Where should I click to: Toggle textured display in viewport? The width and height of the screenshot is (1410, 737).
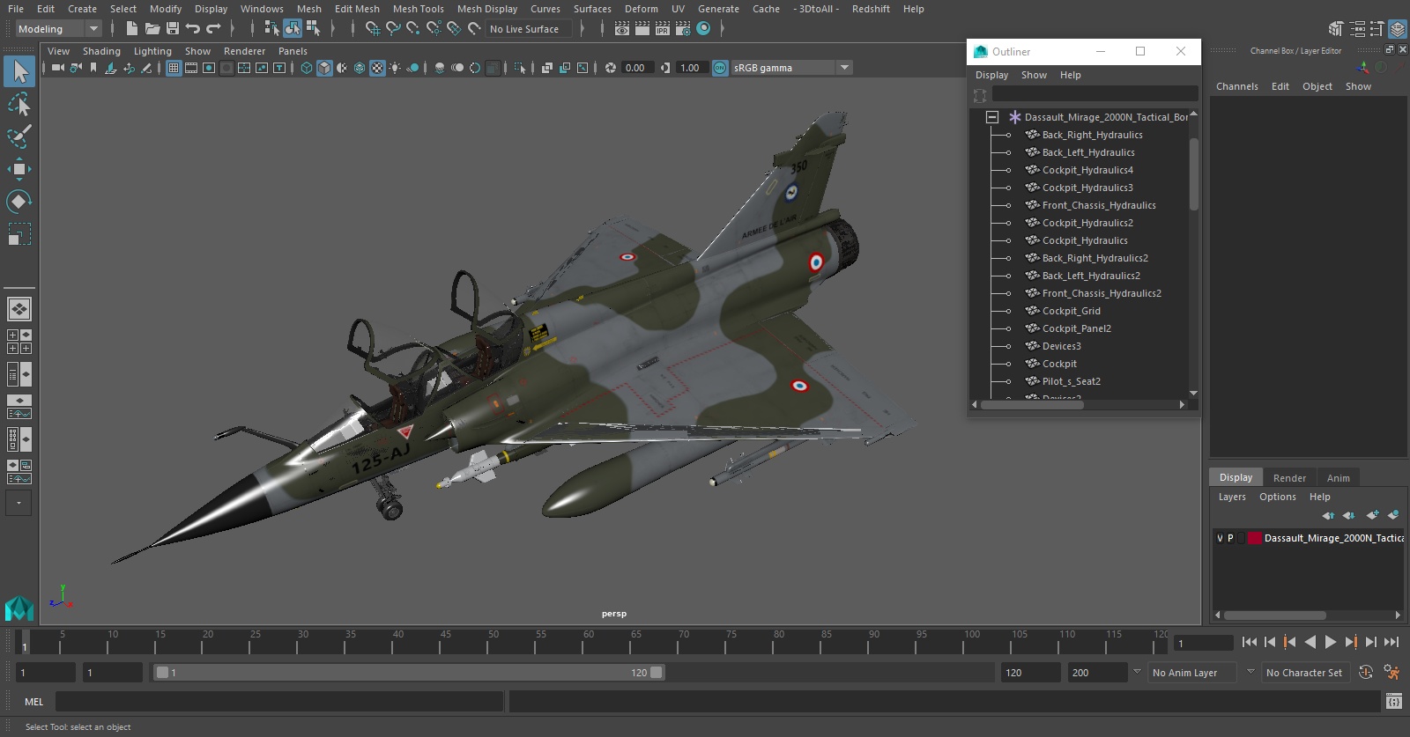(x=377, y=68)
